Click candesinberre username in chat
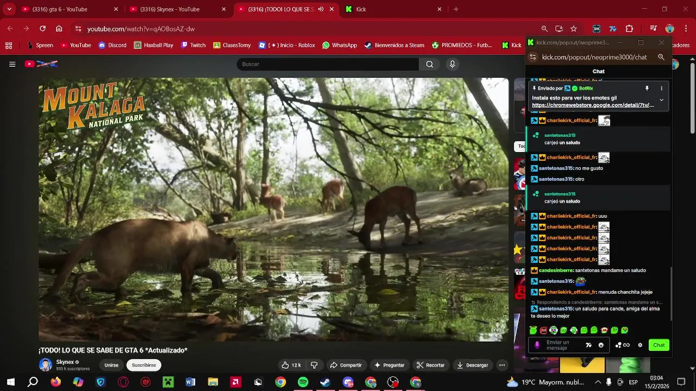 [x=556, y=270]
